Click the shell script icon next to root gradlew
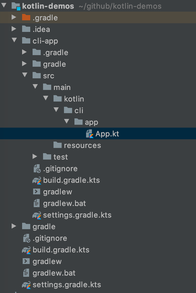The height and width of the screenshot is (293, 196). (26, 261)
